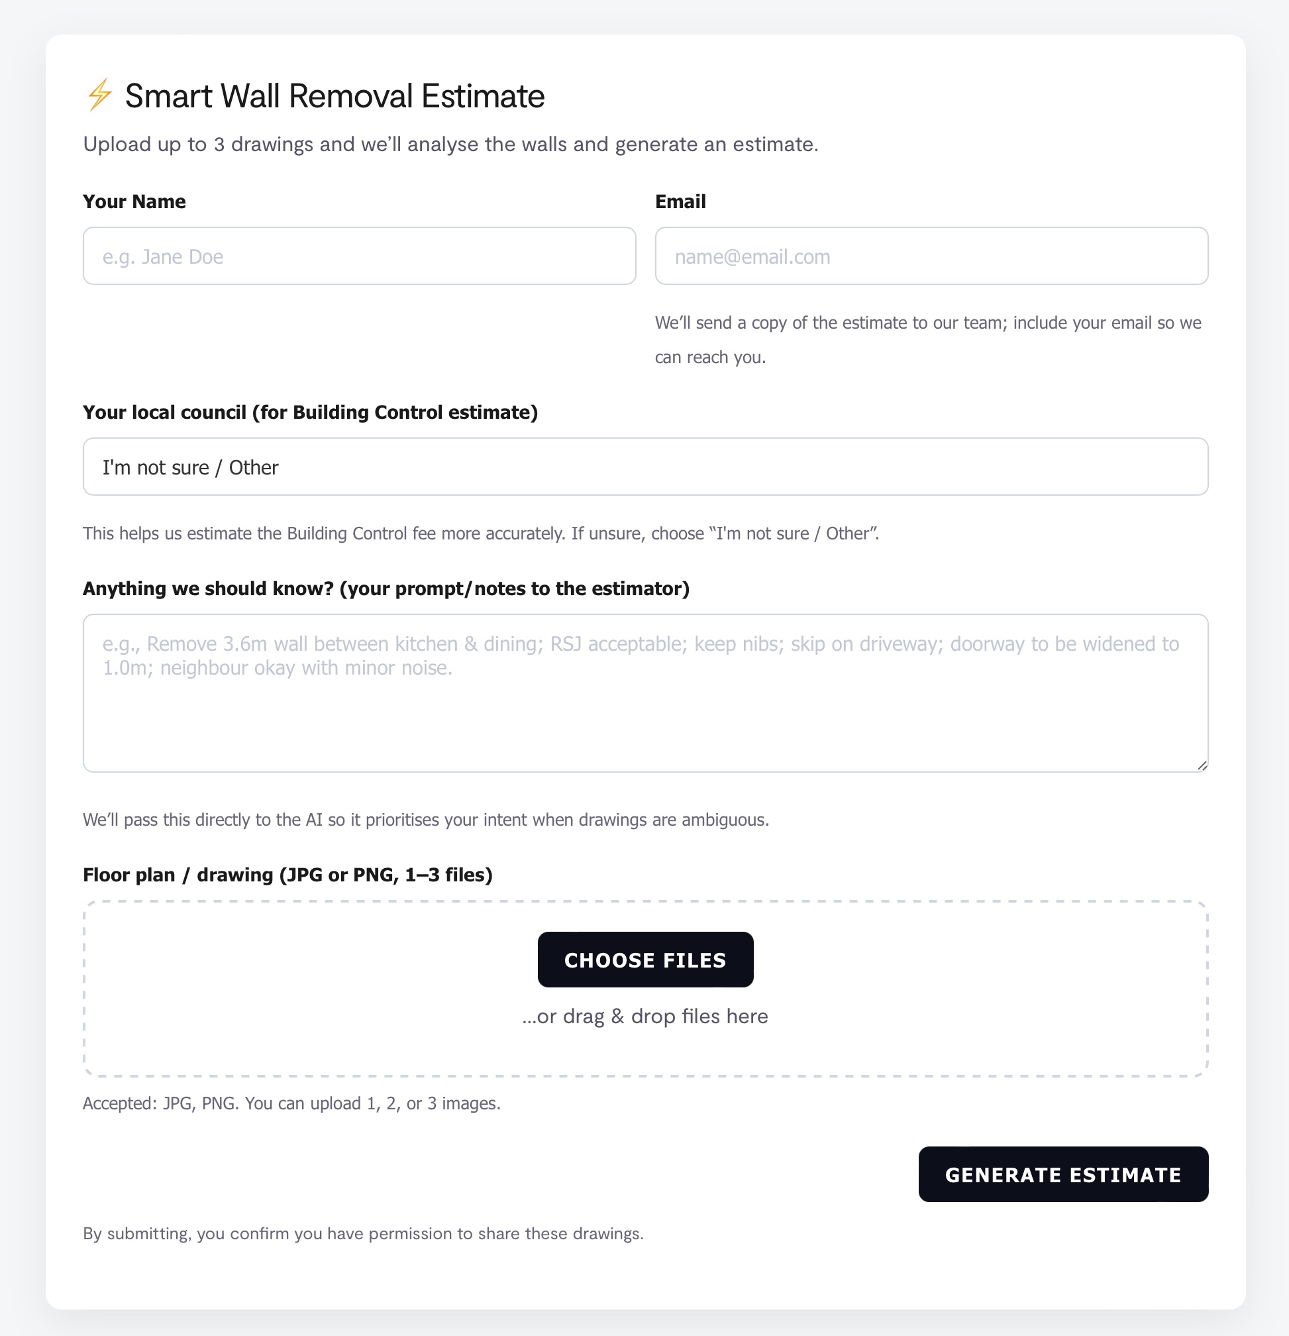This screenshot has height=1336, width=1289.
Task: Open the local council dropdown
Action: [x=644, y=467]
